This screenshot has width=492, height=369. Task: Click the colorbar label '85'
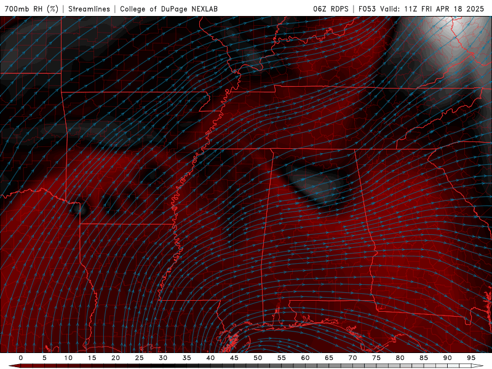click(x=424, y=358)
